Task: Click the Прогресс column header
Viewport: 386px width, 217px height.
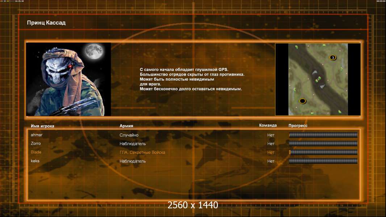Action: [x=298, y=125]
